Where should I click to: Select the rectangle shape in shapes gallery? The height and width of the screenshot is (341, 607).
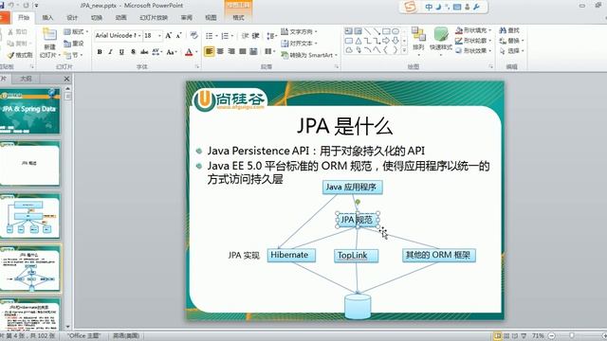point(386,31)
